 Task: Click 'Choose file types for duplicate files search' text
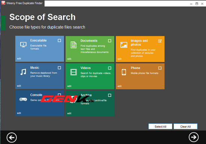pos(47,27)
